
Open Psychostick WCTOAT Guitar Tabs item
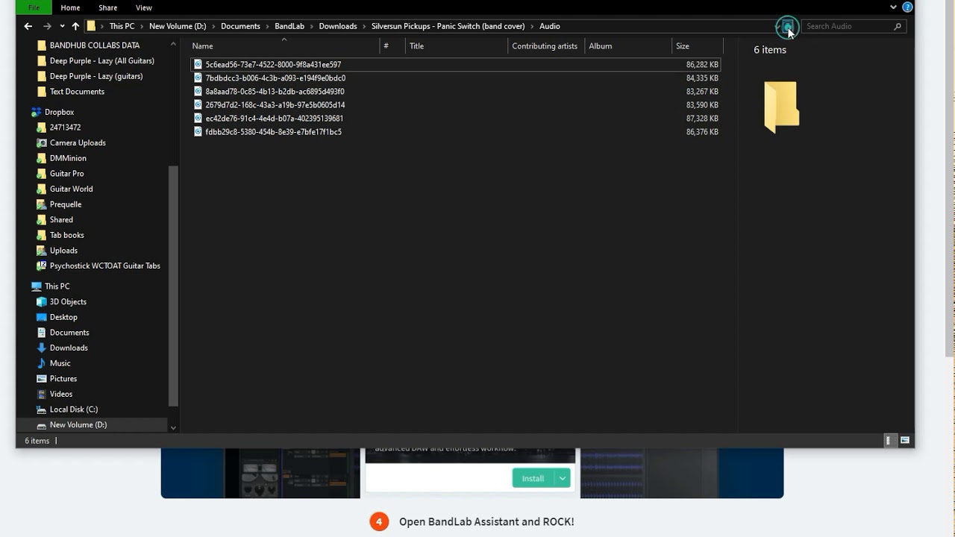coord(104,266)
